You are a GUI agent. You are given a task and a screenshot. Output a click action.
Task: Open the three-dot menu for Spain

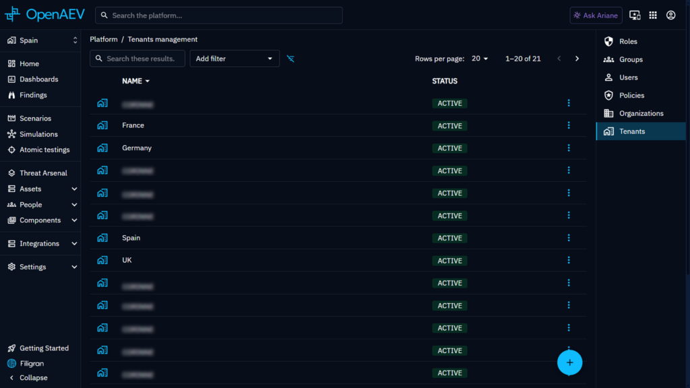[x=569, y=238]
